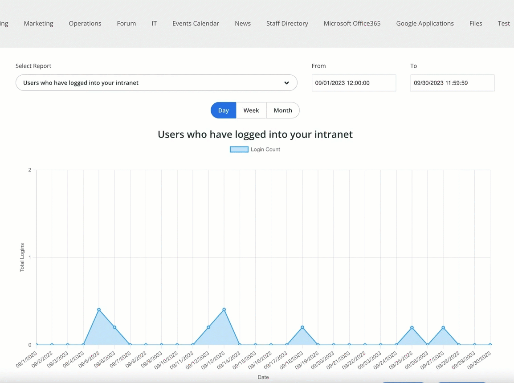The width and height of the screenshot is (514, 383).
Task: Open the Staff Directory
Action: [287, 23]
